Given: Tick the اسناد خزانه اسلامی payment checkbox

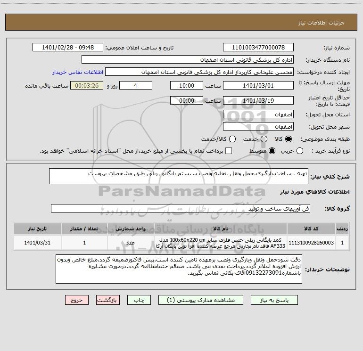Looking at the screenshot, I should [x=229, y=151].
